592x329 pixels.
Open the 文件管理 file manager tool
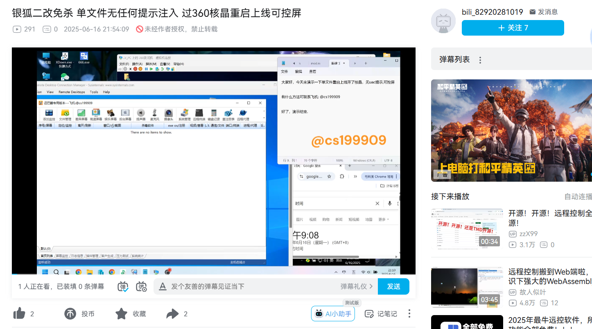pos(65,113)
